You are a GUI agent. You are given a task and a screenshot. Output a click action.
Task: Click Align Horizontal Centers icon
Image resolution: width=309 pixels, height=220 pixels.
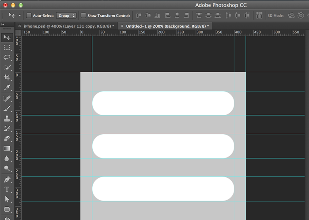point(177,15)
